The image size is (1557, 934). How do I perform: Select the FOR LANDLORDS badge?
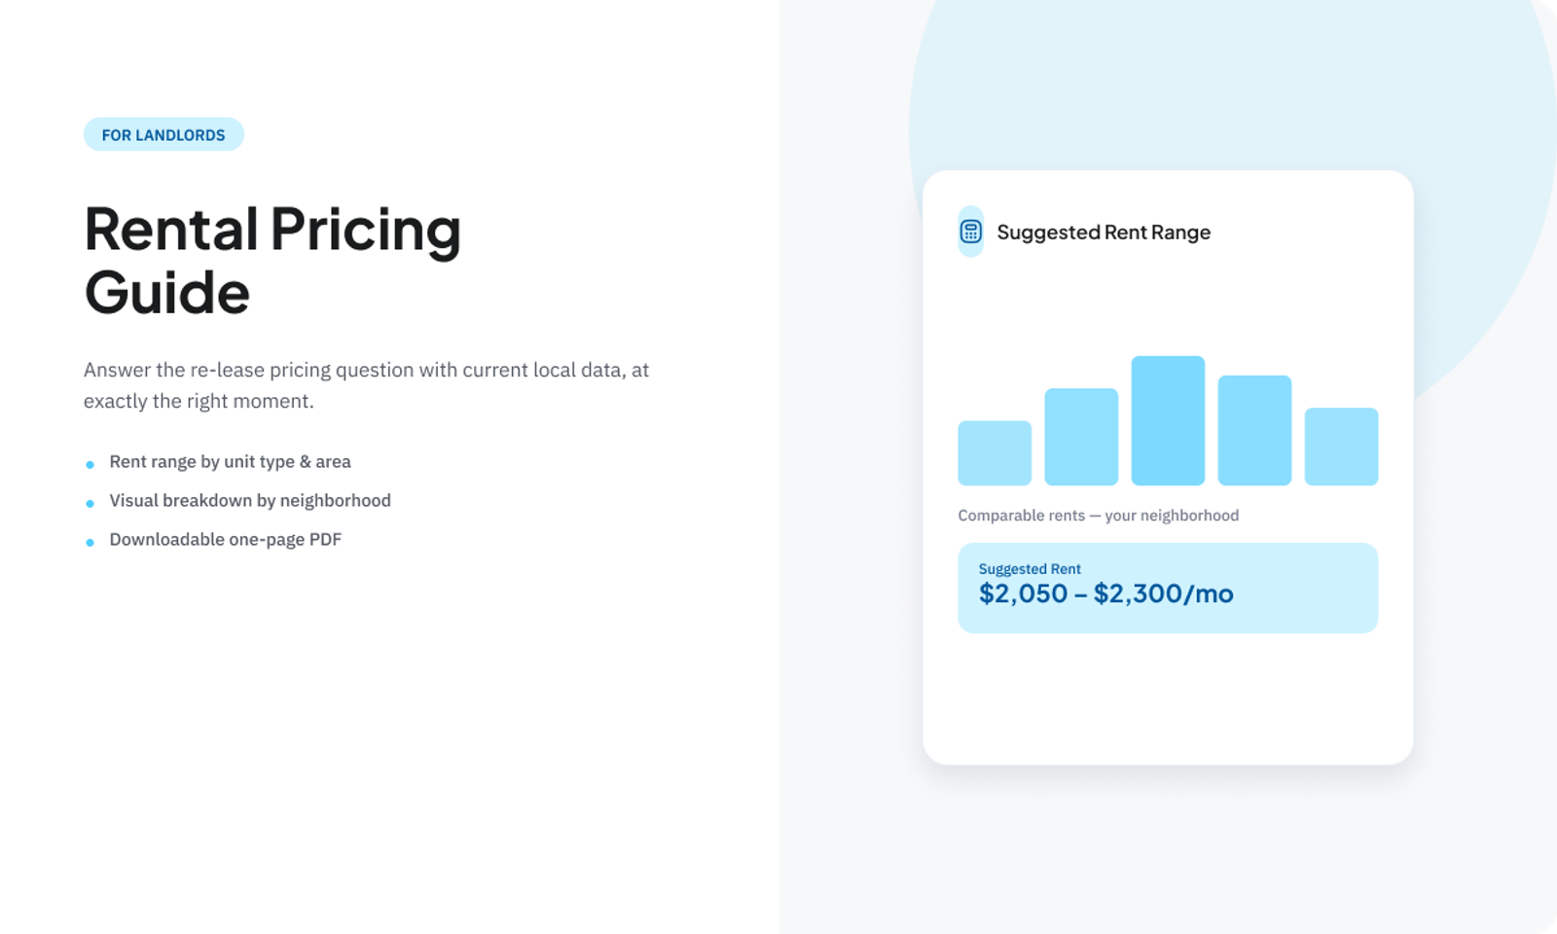(163, 134)
